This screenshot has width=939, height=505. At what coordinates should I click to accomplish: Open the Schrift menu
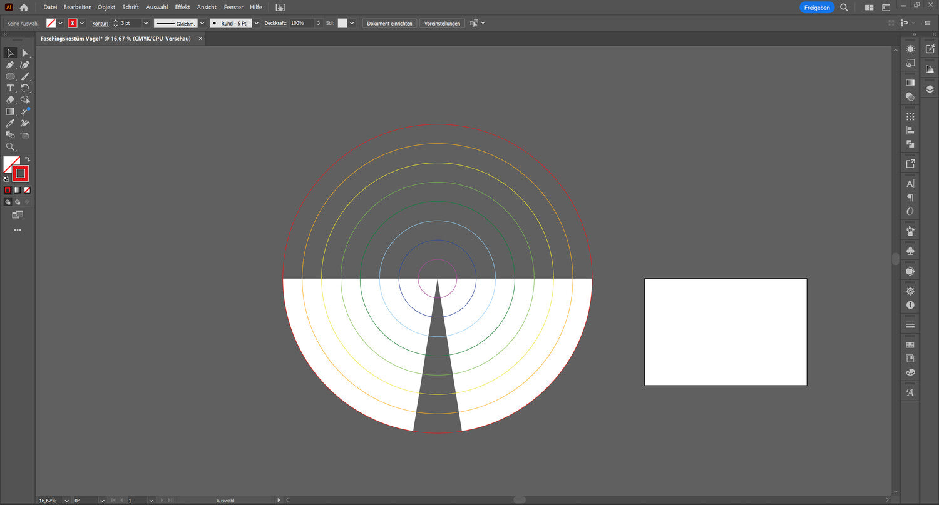tap(130, 7)
